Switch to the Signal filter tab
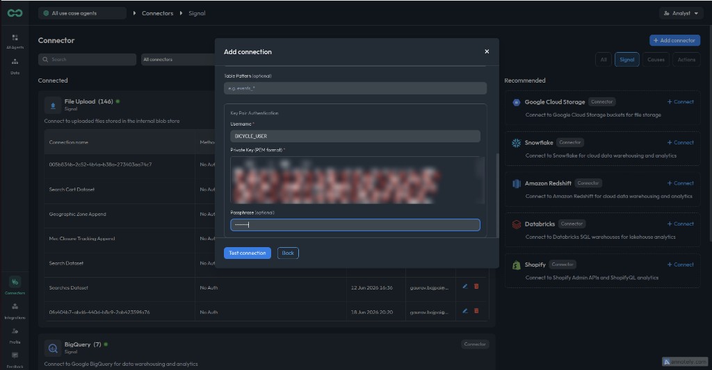The width and height of the screenshot is (712, 370). point(626,60)
